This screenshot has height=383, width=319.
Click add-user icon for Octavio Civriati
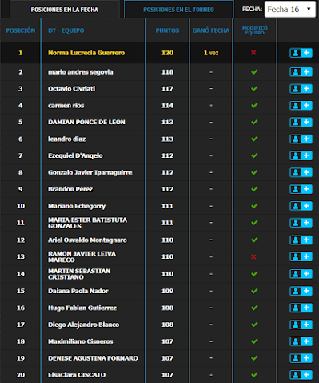click(301, 89)
